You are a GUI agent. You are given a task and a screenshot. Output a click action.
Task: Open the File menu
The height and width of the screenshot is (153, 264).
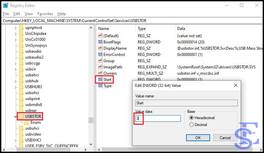(x=6, y=14)
